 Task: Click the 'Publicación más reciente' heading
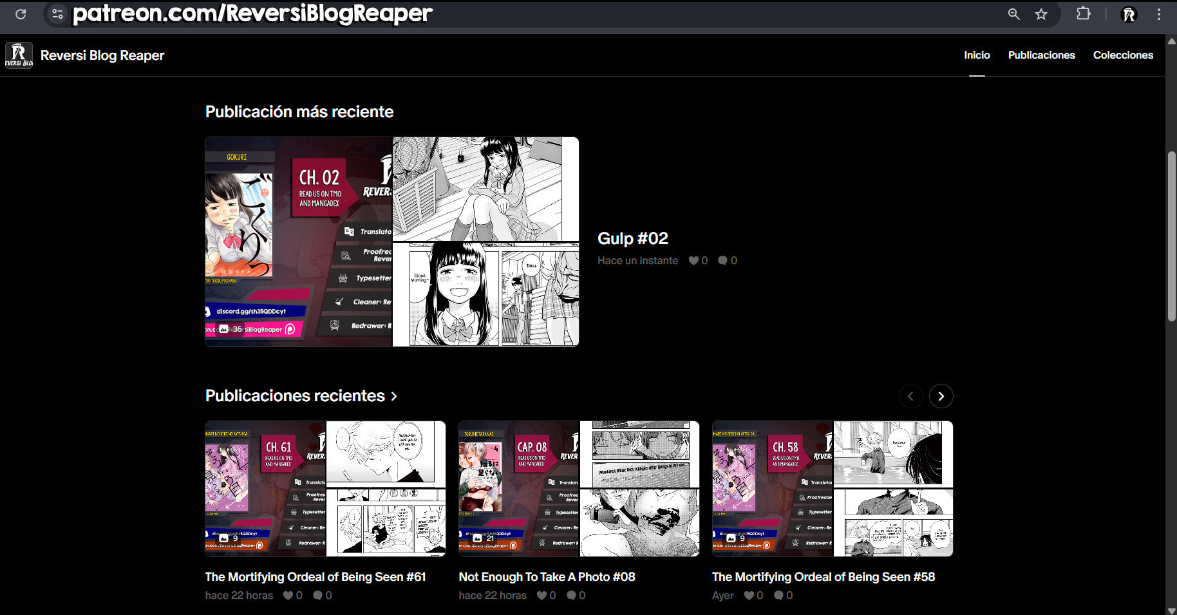(x=299, y=111)
